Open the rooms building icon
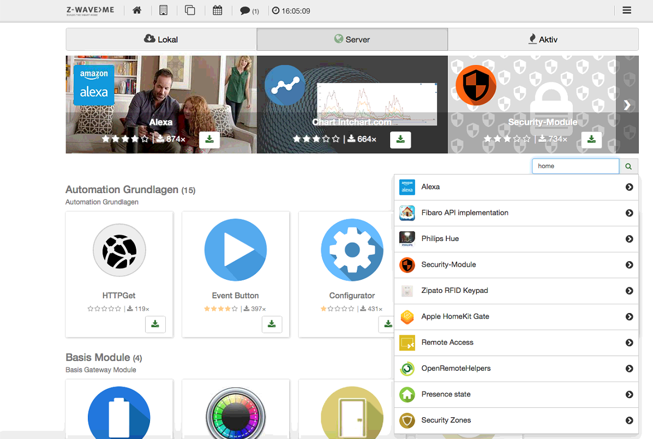653x439 pixels. (163, 10)
